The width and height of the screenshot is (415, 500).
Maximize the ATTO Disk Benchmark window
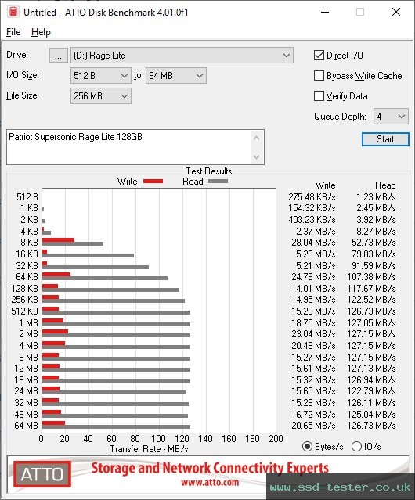(360, 12)
